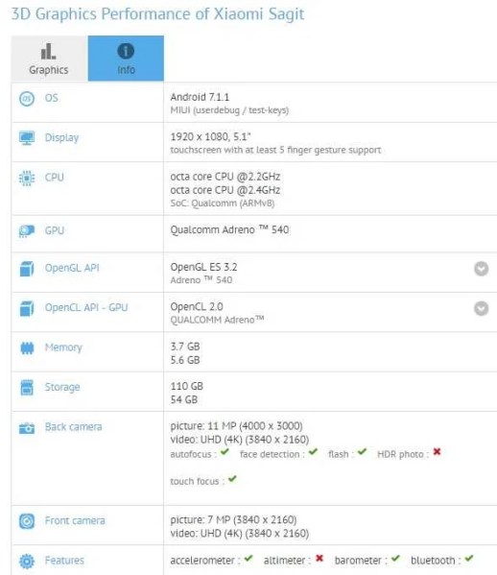
Task: Click the OpenGL API cube icon
Action: pos(27,269)
